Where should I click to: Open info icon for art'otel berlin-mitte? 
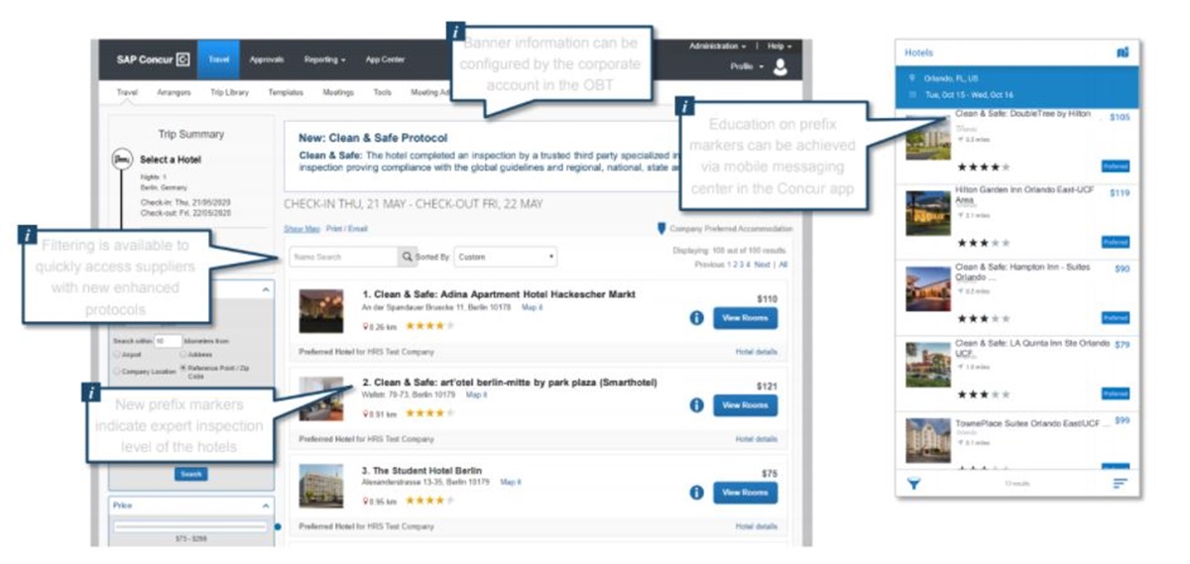[696, 405]
